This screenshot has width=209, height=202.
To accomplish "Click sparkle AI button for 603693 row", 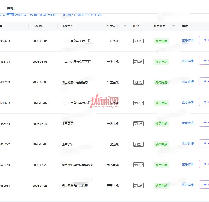I will [204, 102].
